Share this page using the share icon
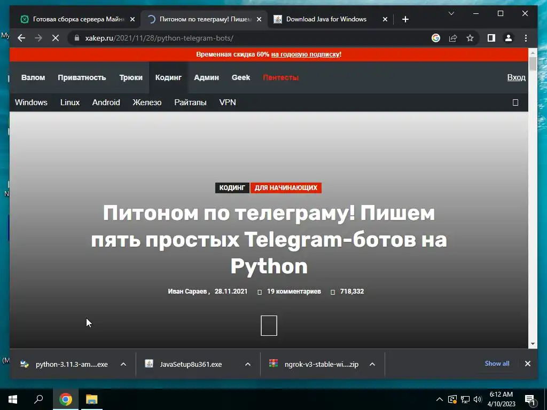 (453, 38)
